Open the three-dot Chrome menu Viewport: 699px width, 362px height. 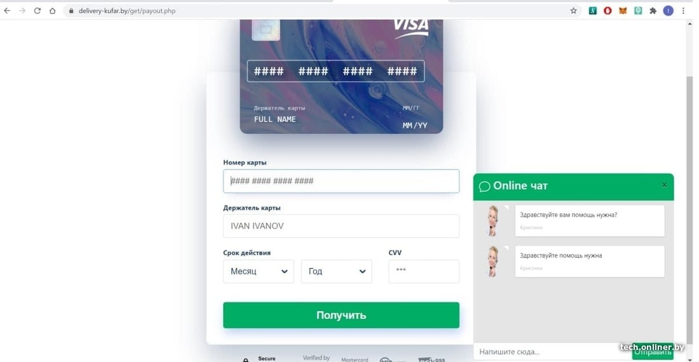[683, 11]
